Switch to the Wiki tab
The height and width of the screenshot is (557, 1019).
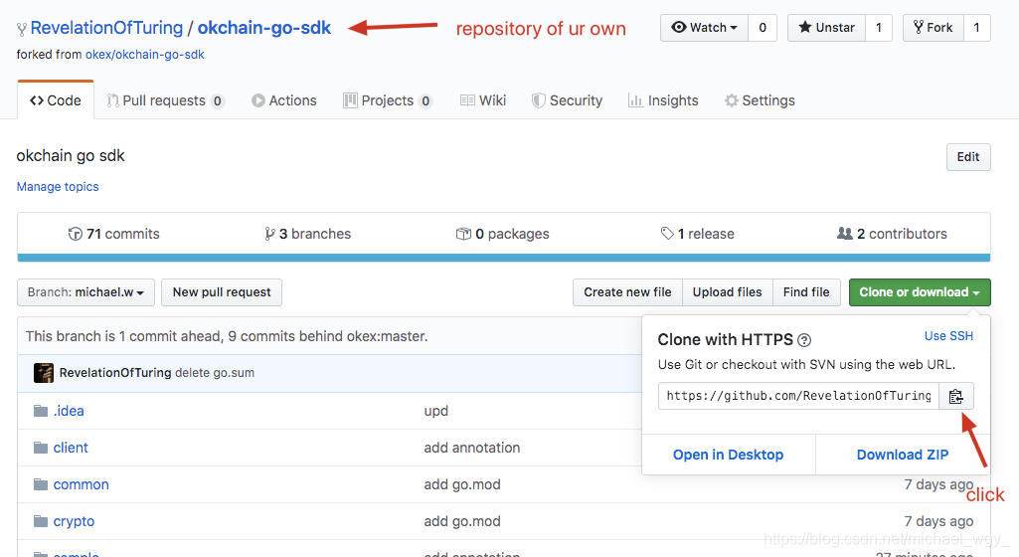pos(483,100)
